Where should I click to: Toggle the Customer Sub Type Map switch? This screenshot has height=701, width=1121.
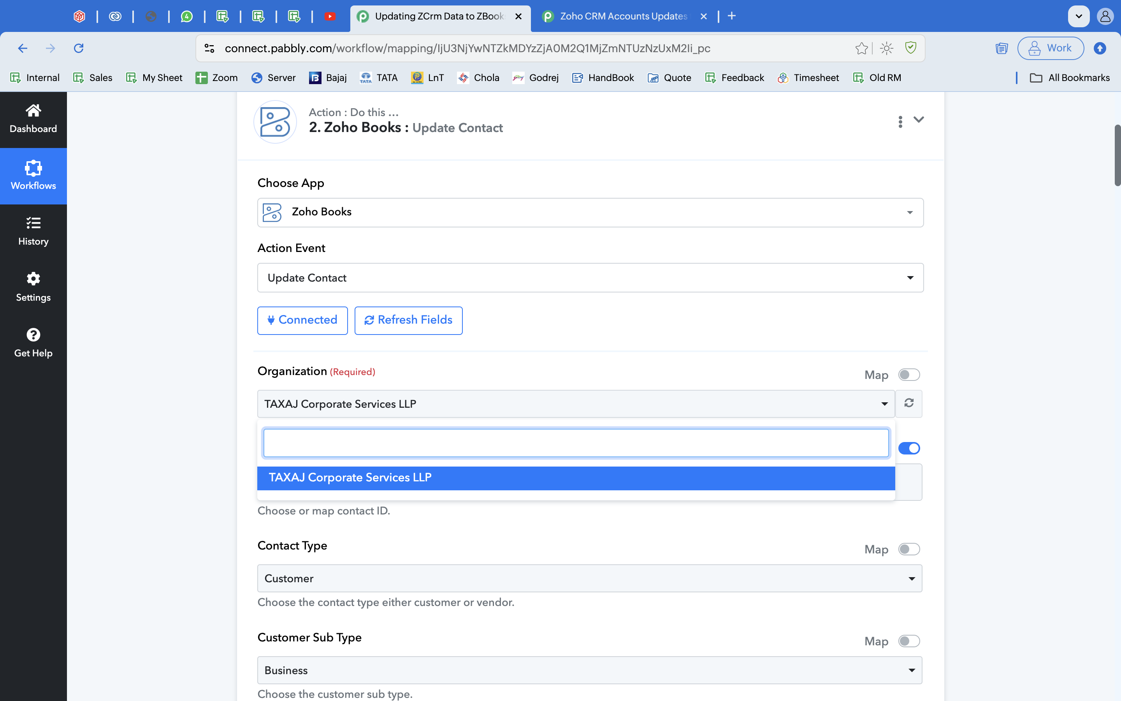coord(909,641)
